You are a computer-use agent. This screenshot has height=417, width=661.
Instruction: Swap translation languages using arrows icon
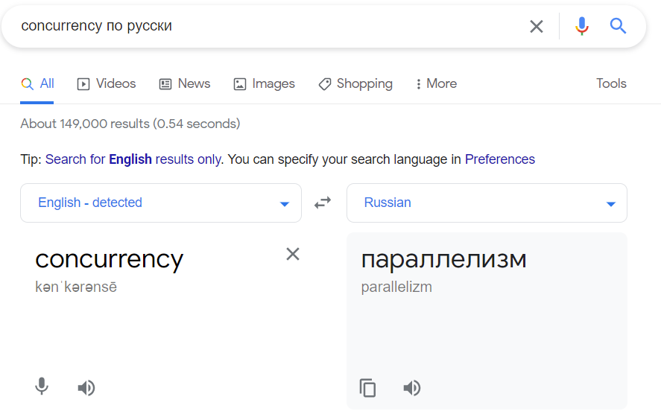click(323, 203)
